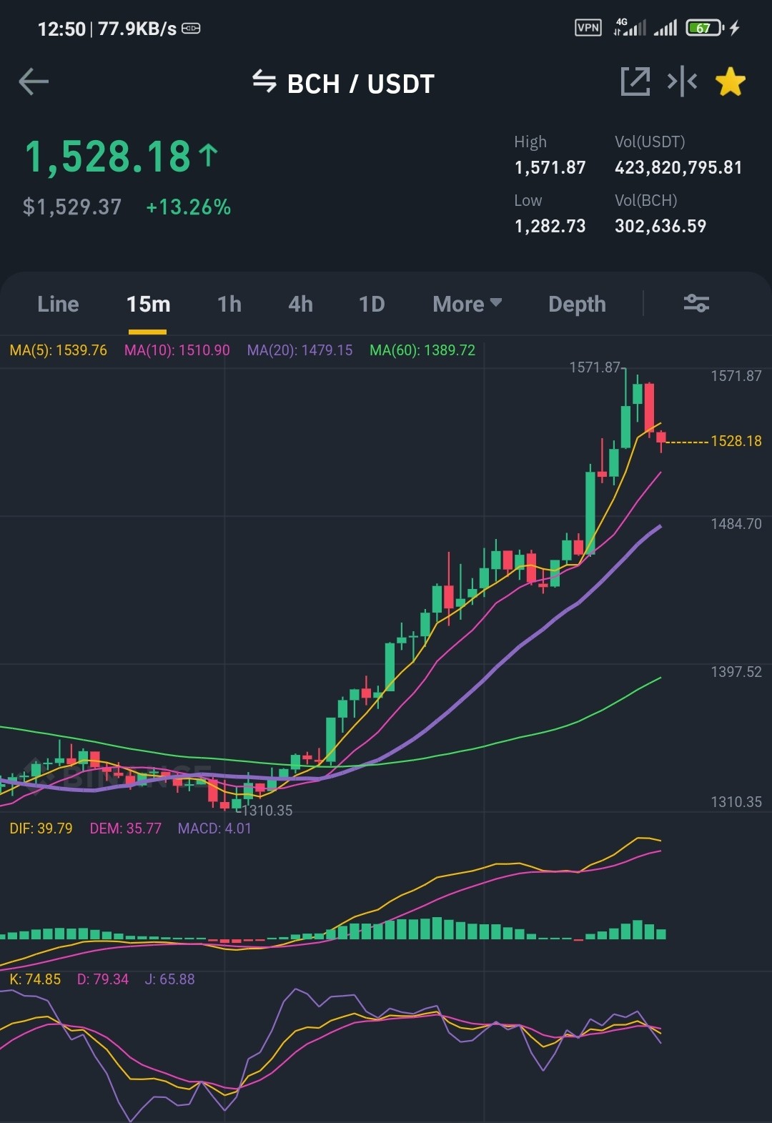Tap the DIF MACD indicator label
Screen dimensions: 772x1123
tap(41, 828)
